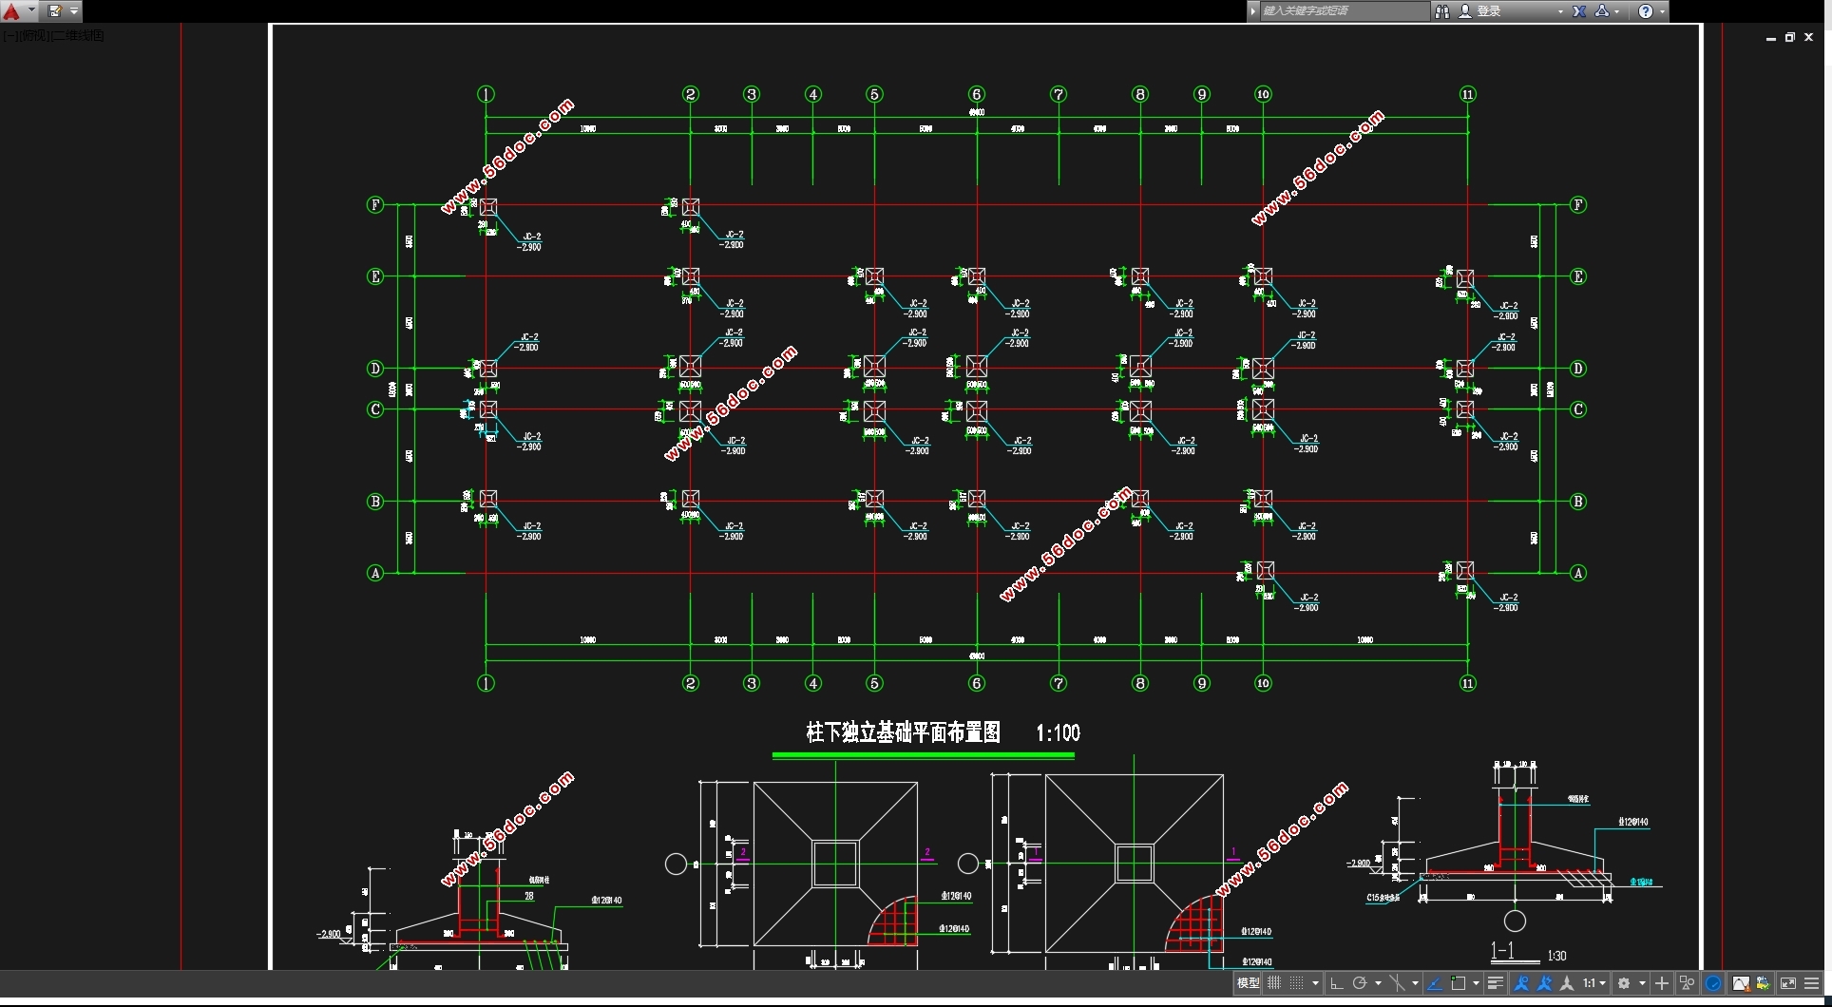Screen dimensions: 1832x1007
Task: Expand the 登录 sign-in dropdown arrow
Action: (1560, 11)
